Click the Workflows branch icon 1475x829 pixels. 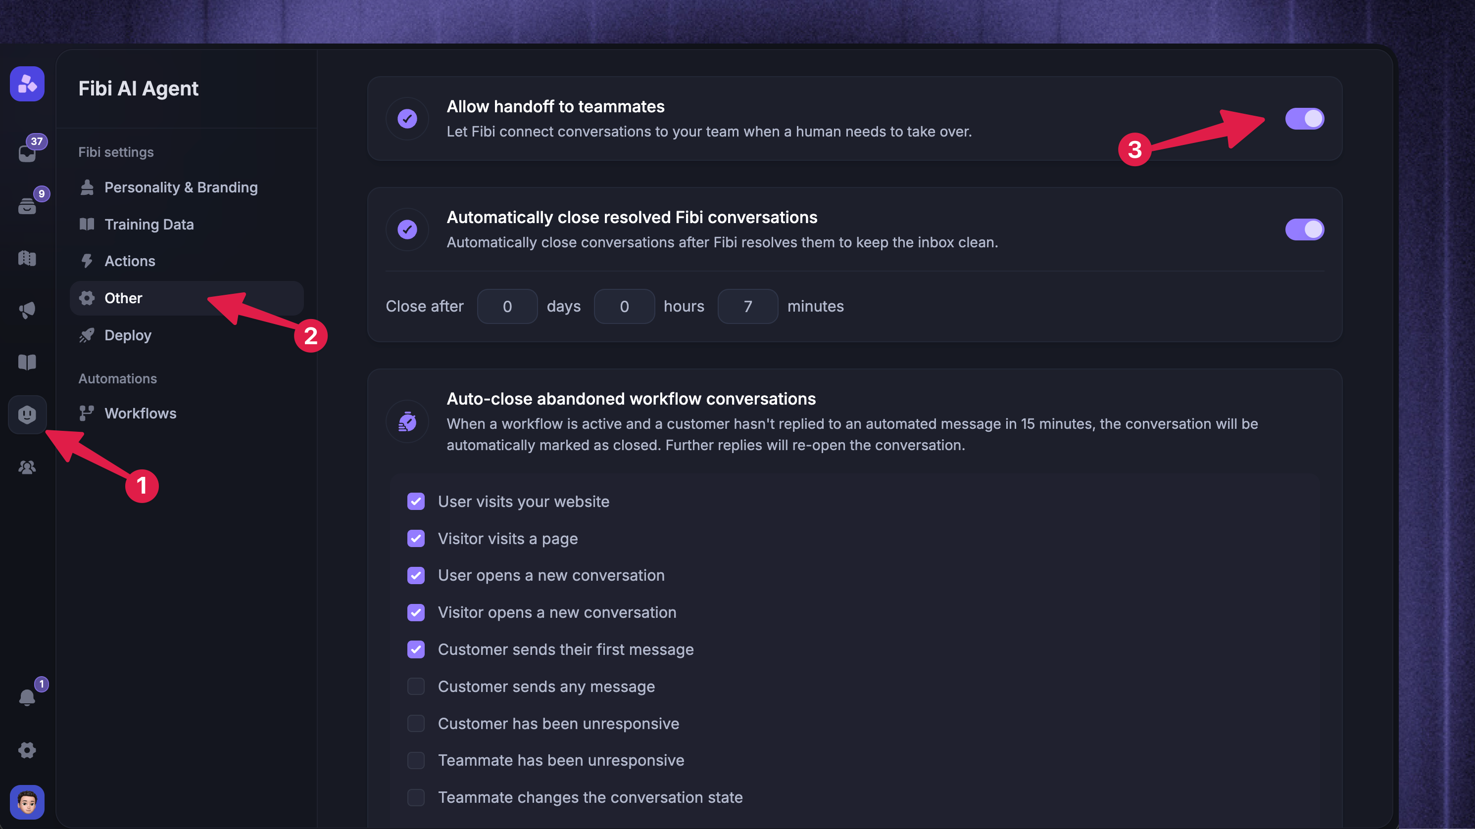(87, 413)
